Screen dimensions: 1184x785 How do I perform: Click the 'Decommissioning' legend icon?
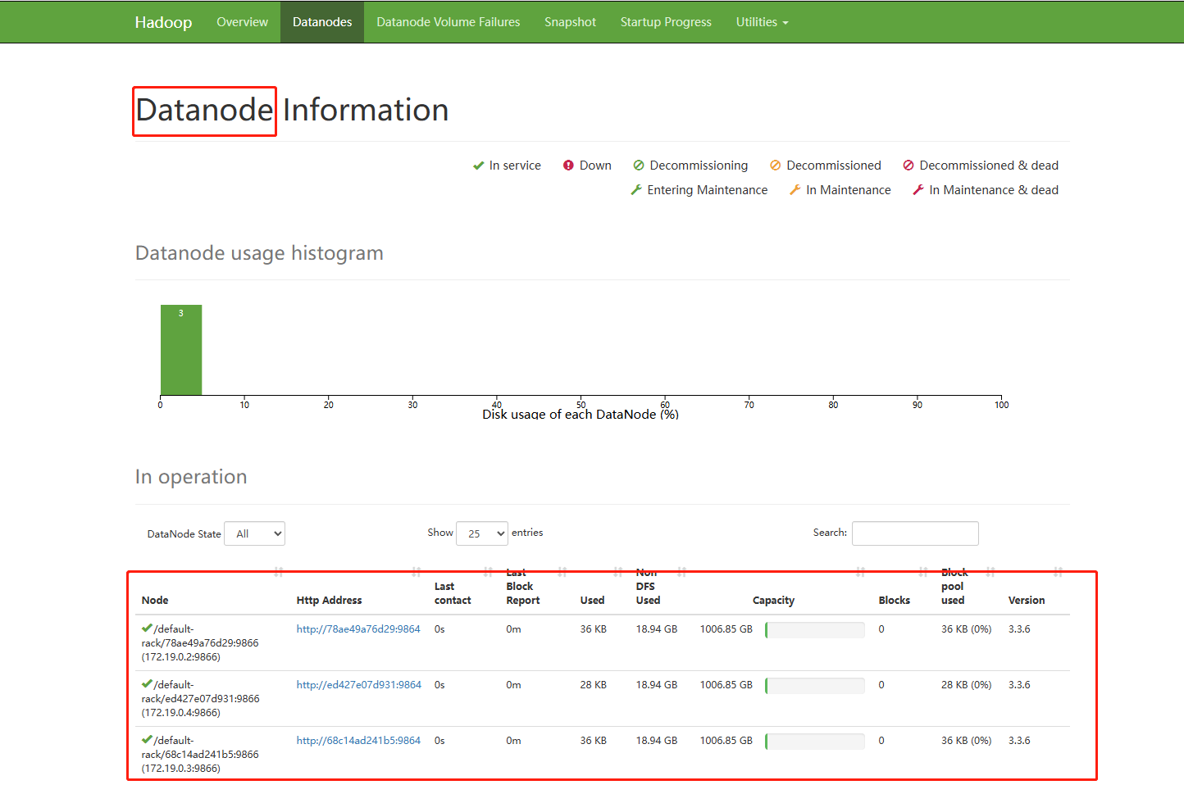[x=638, y=165]
